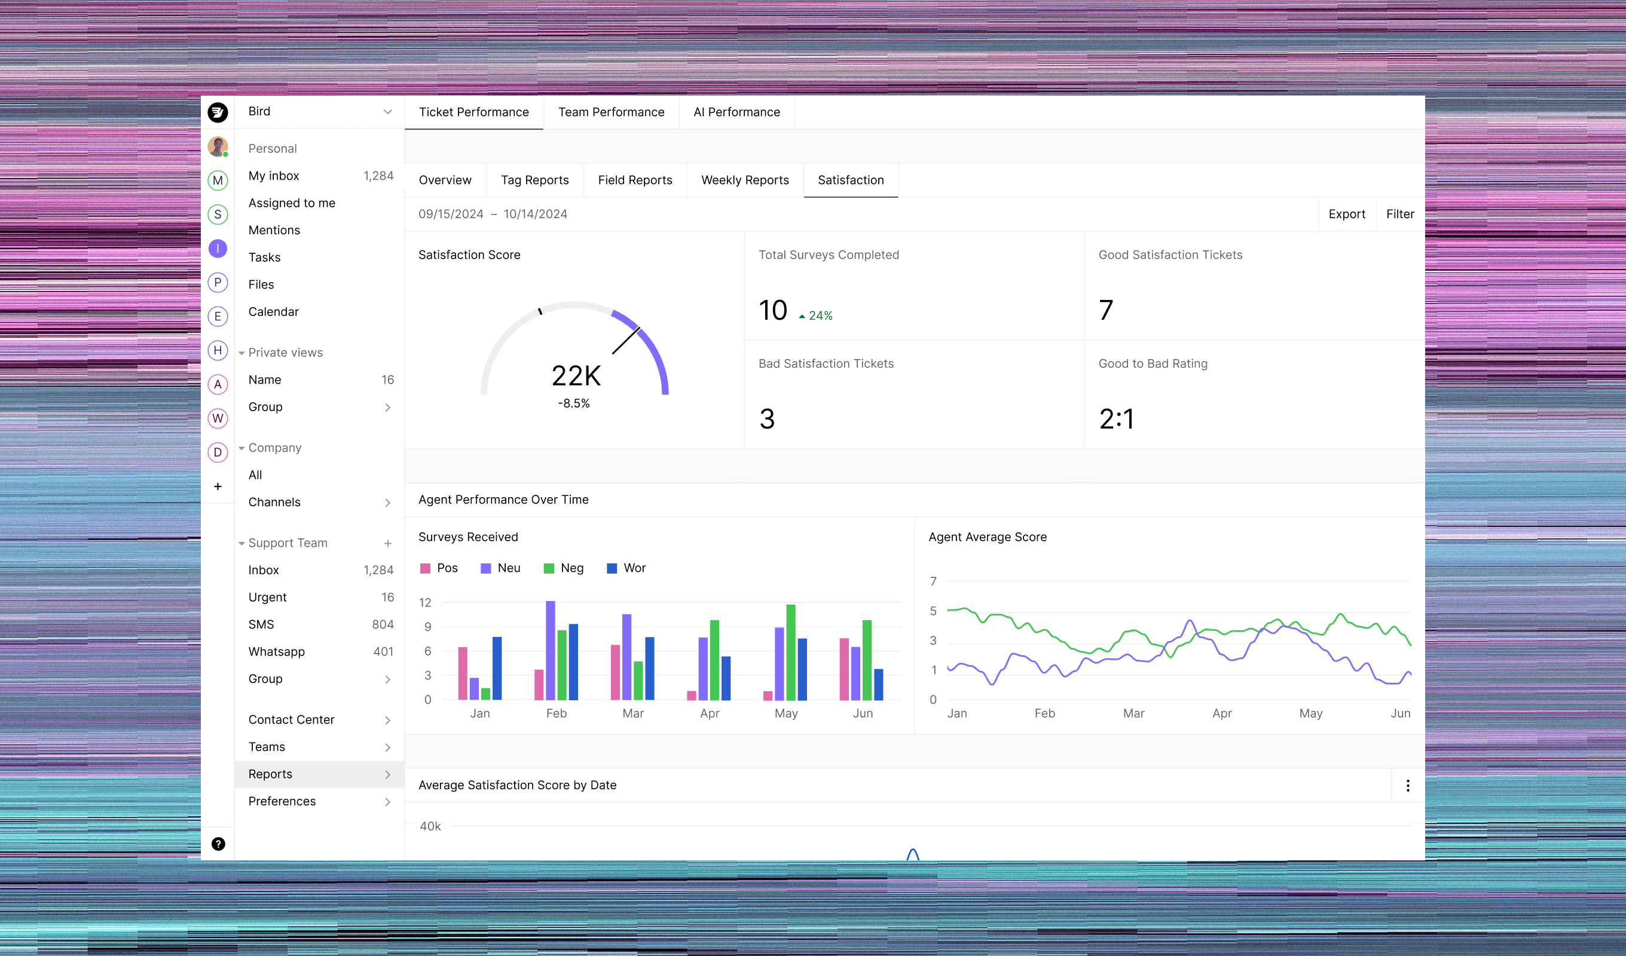Click the help icon at bottom of sidebar
Image resolution: width=1626 pixels, height=956 pixels.
(x=219, y=843)
